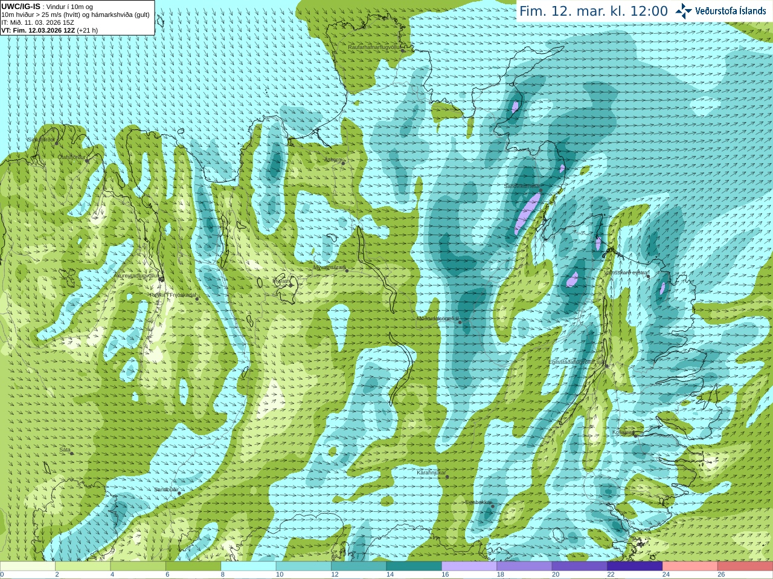Click the 16–18 m/s lavender swatch

[x=469, y=566]
